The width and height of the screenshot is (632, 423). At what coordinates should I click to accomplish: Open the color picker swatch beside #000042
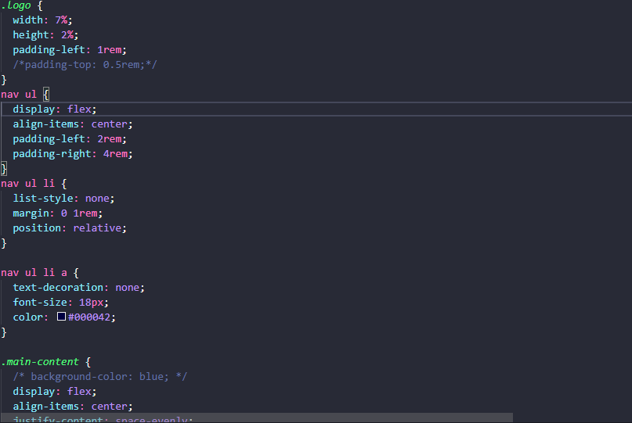[x=61, y=317]
